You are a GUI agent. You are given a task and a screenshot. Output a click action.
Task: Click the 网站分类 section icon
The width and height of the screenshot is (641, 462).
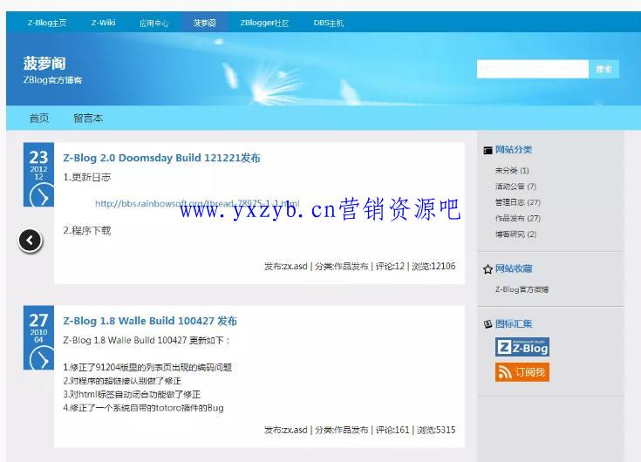(488, 150)
